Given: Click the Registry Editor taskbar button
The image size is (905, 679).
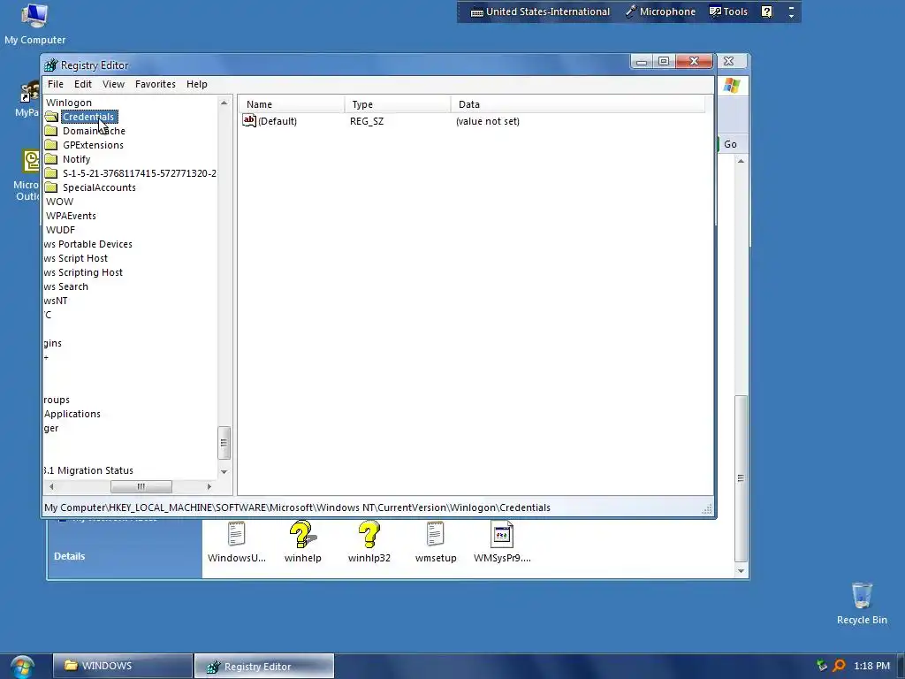Looking at the screenshot, I should (263, 666).
